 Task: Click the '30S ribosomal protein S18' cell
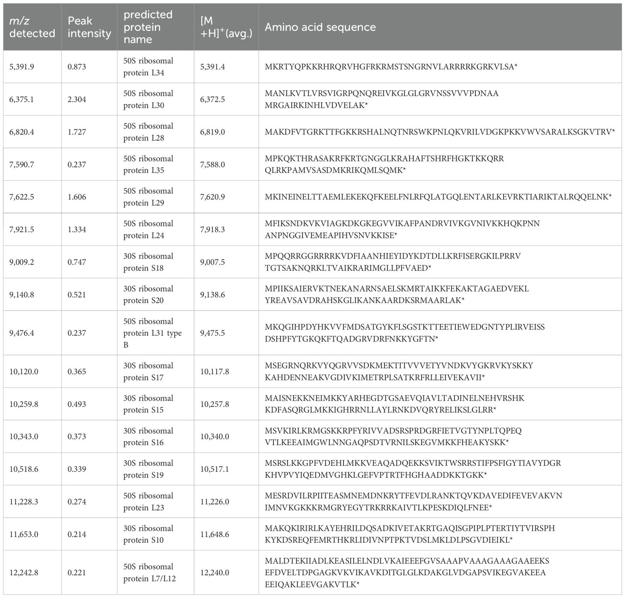pos(148,262)
